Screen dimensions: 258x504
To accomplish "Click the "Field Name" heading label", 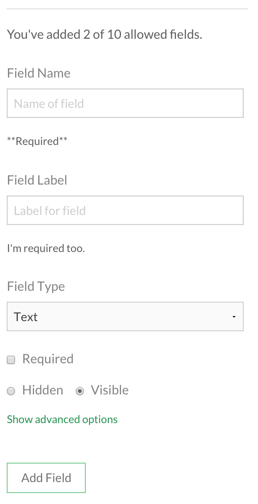I will pos(39,73).
